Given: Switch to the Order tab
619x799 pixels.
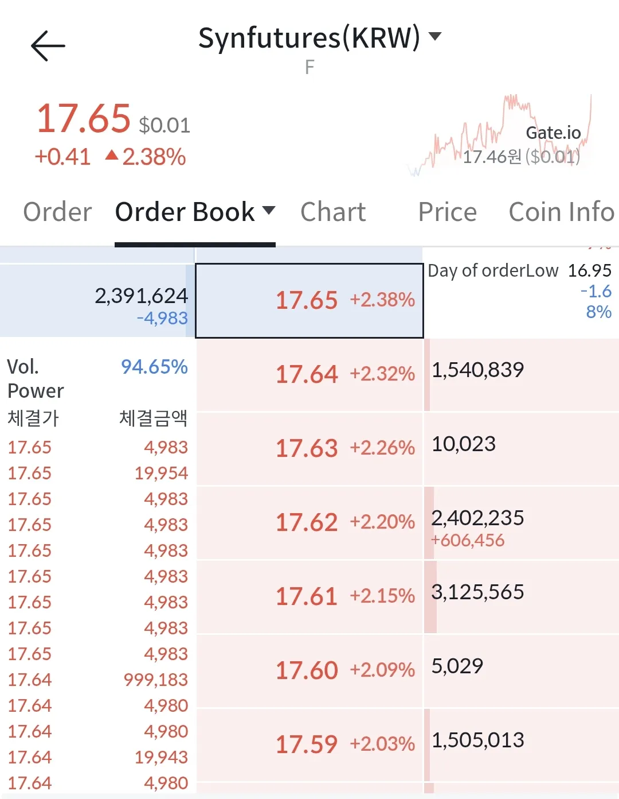Looking at the screenshot, I should (57, 212).
